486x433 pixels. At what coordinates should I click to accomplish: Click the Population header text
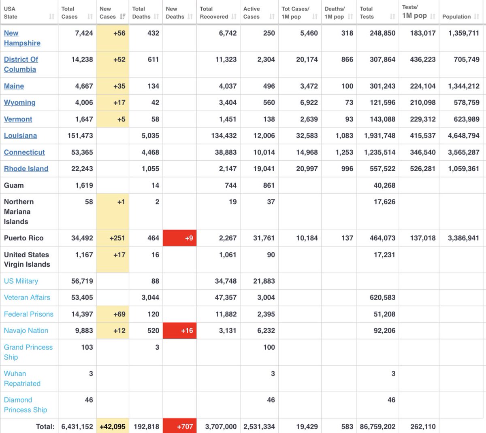point(456,17)
